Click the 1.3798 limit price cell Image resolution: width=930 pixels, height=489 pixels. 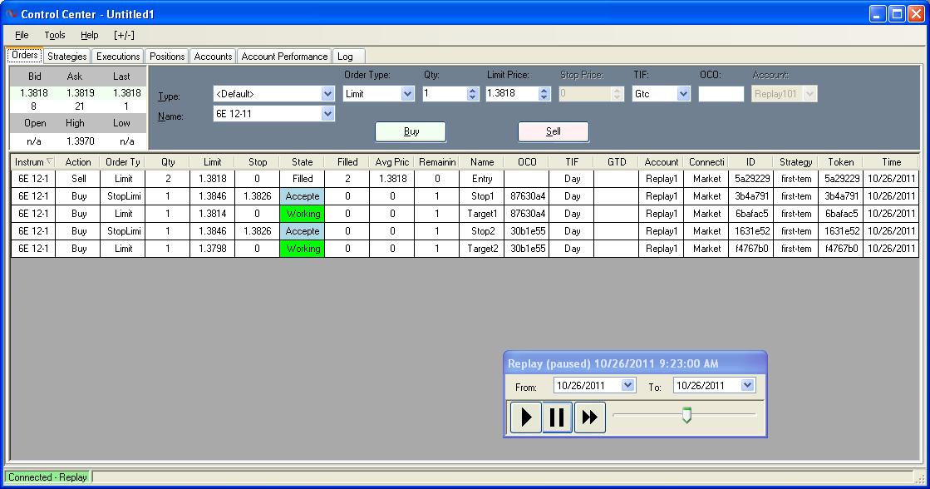pyautogui.click(x=212, y=249)
